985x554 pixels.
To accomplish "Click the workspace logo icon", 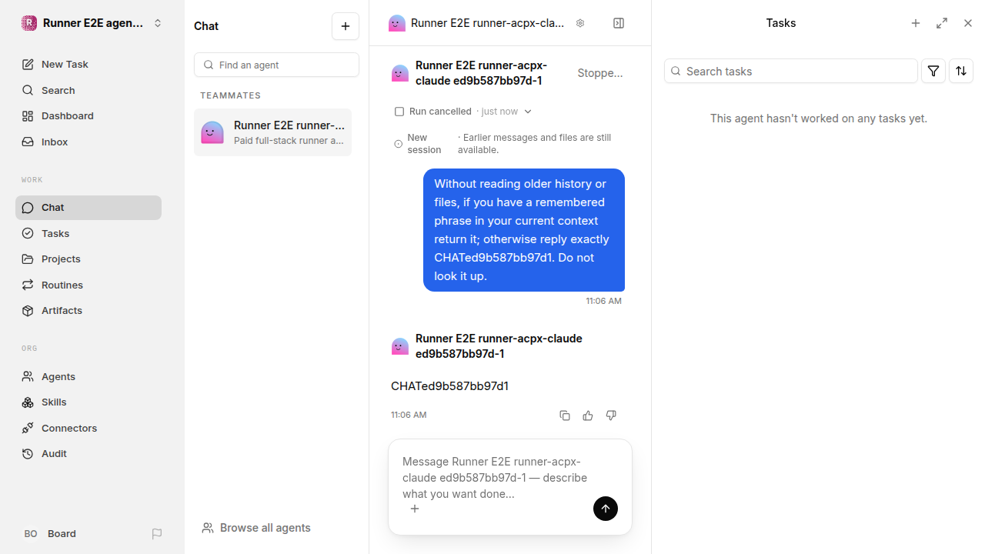I will point(29,23).
